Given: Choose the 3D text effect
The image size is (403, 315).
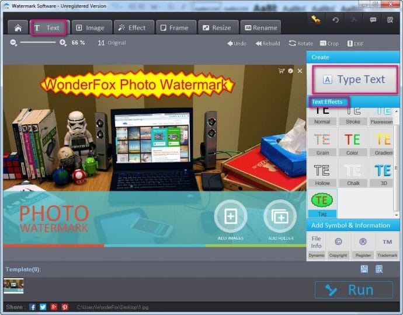Looking at the screenshot, I should pos(383,173).
